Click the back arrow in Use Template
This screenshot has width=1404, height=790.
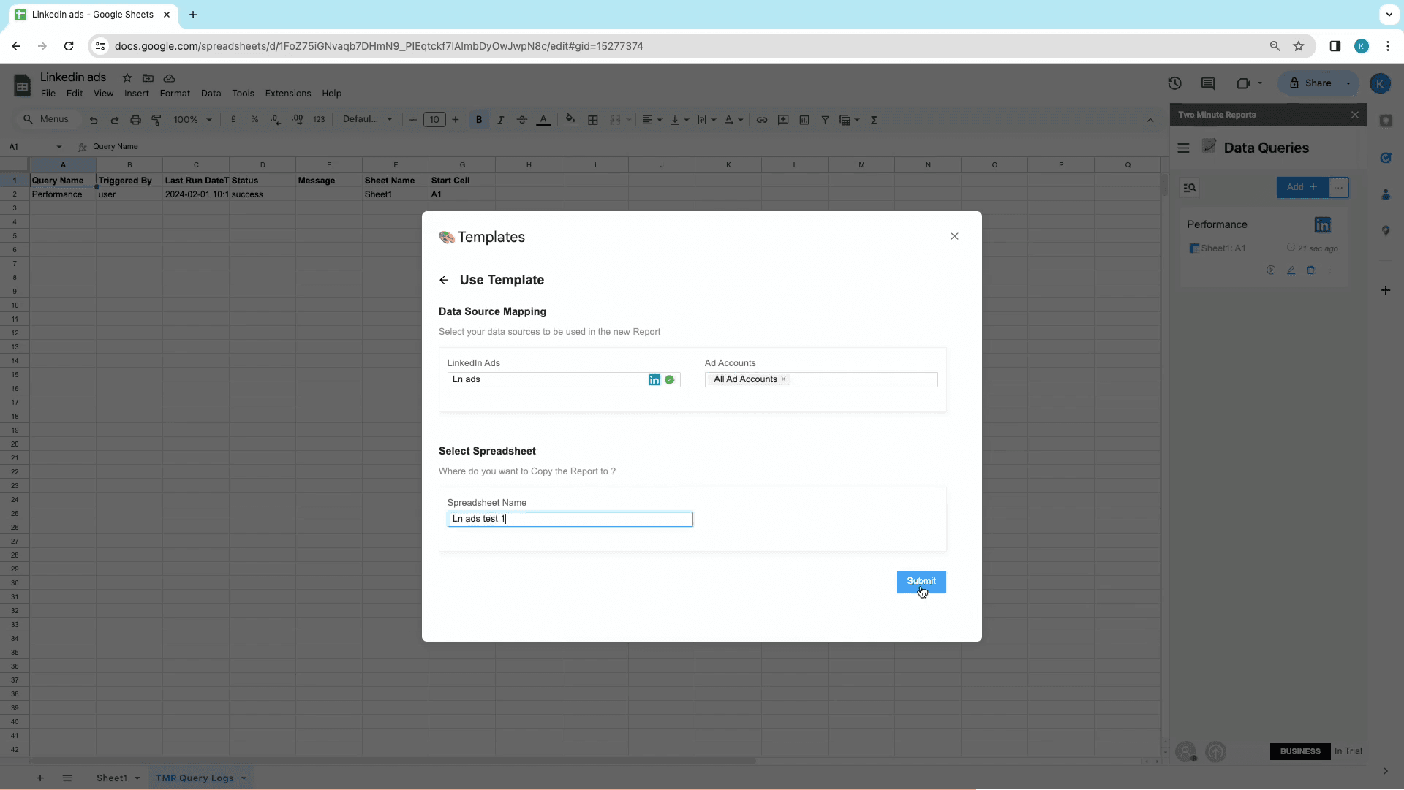click(x=445, y=279)
